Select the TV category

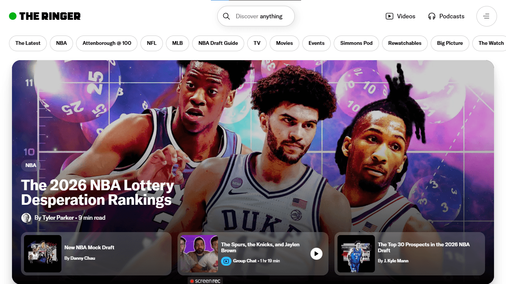257,43
